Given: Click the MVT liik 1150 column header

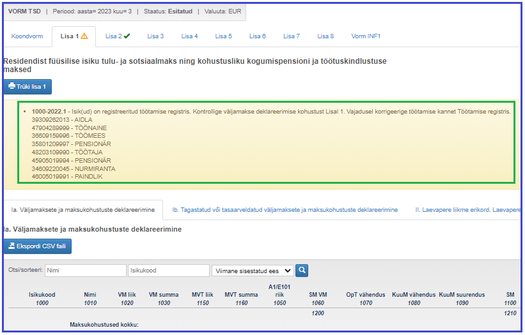Looking at the screenshot, I should click(203, 299).
